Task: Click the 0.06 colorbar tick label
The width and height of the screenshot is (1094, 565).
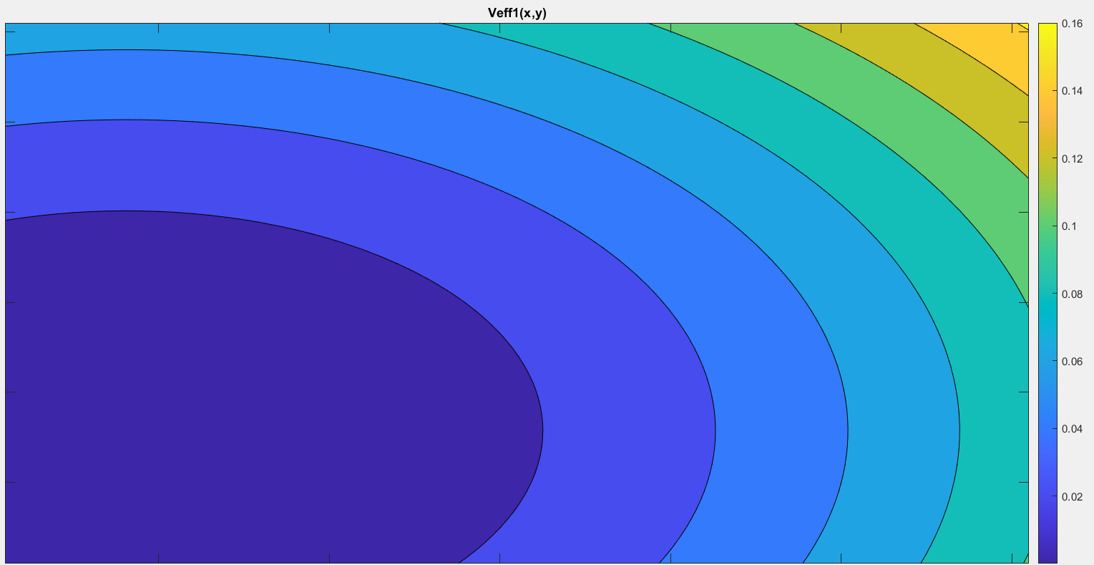Action: click(1071, 362)
